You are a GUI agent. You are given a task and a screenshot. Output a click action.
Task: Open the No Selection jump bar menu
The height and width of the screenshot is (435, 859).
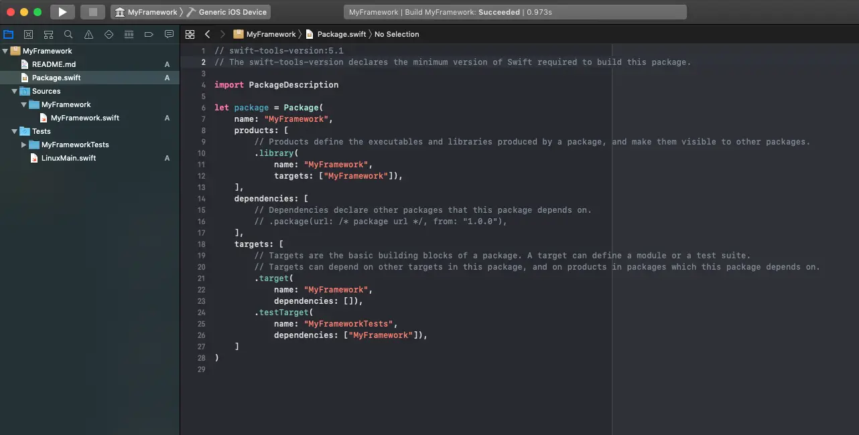click(397, 34)
